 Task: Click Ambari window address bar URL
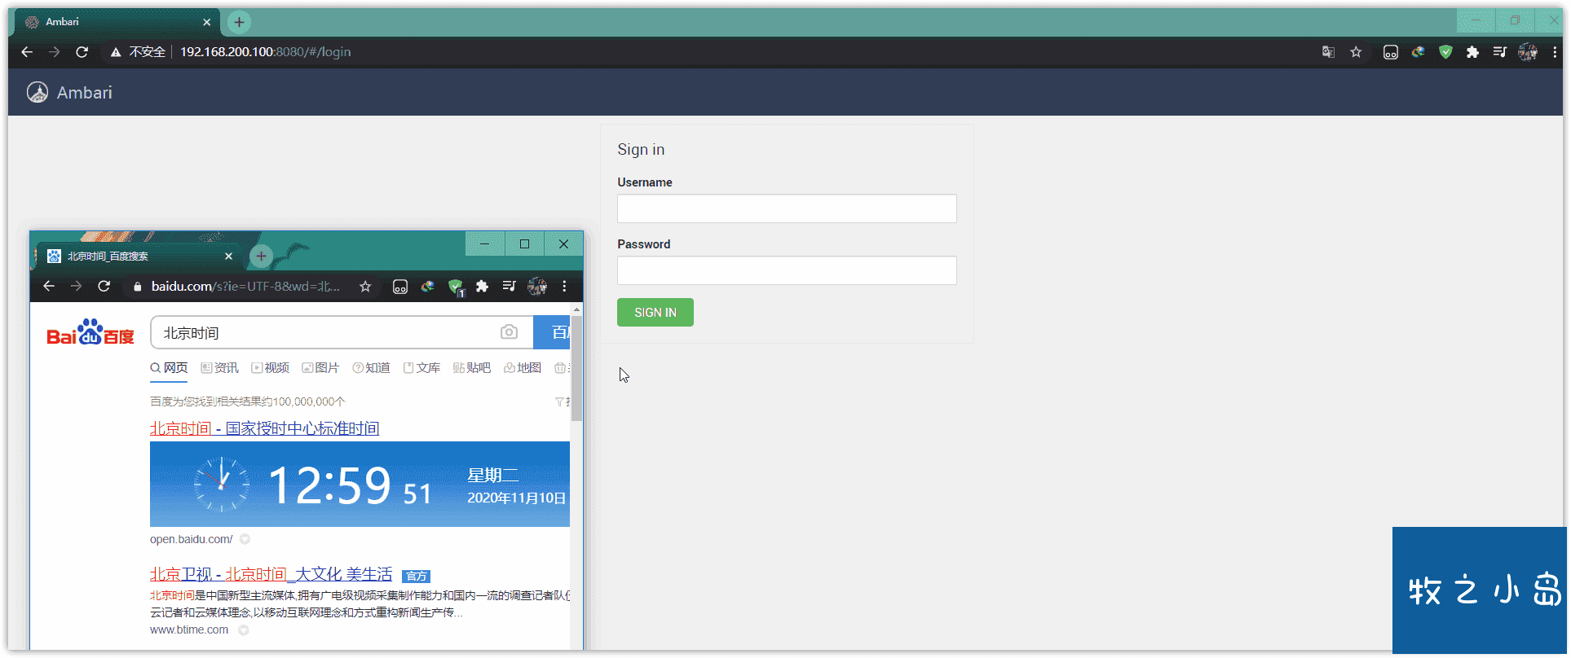tap(266, 52)
